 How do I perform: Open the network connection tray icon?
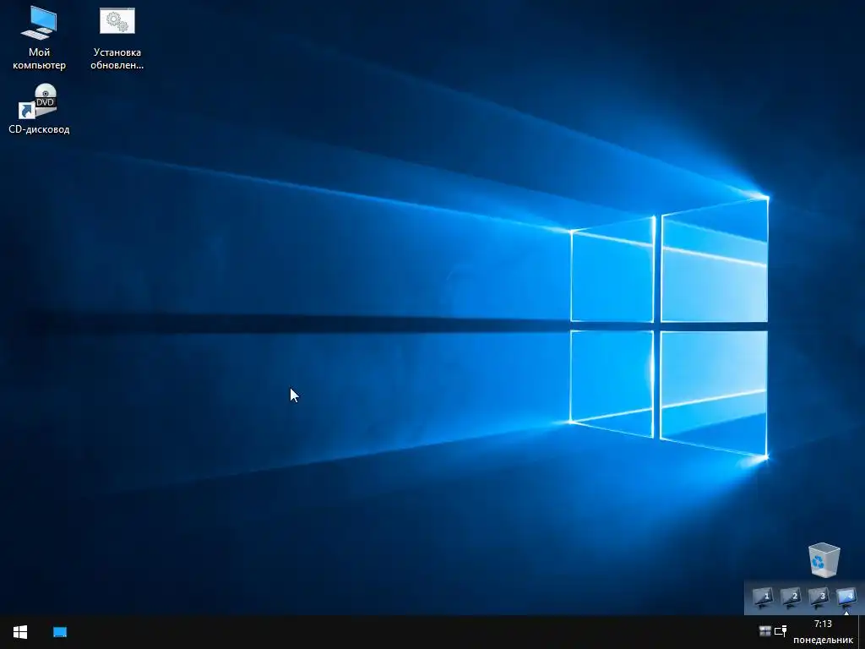click(781, 630)
